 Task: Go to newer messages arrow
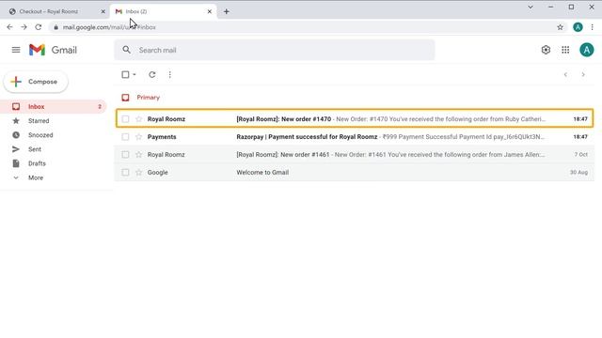[565, 75]
